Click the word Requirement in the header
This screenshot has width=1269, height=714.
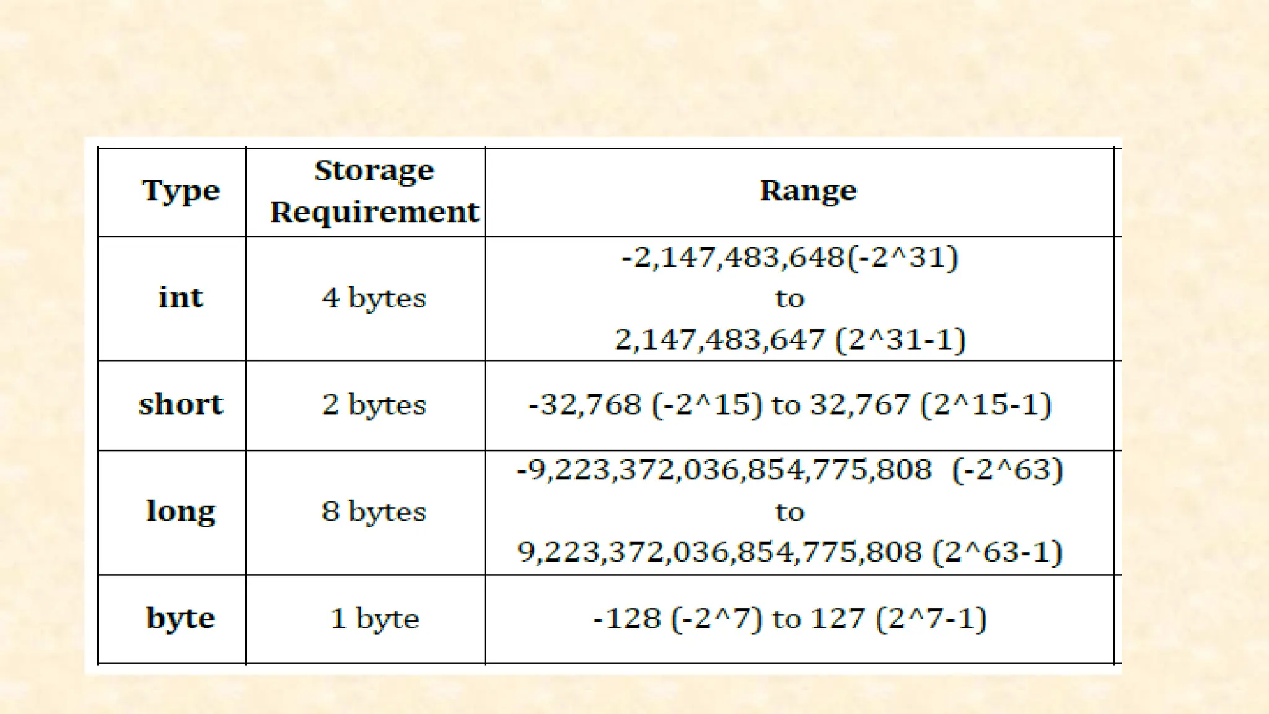click(x=374, y=213)
